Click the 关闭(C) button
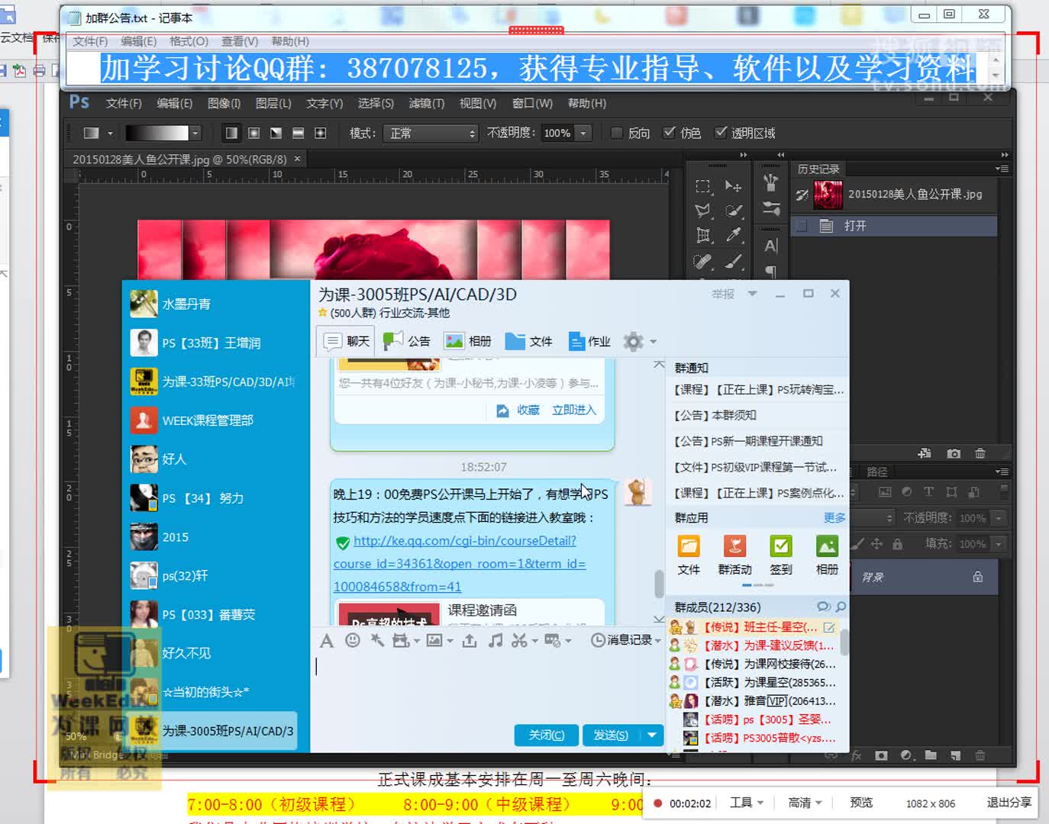This screenshot has width=1049, height=824. (x=547, y=735)
